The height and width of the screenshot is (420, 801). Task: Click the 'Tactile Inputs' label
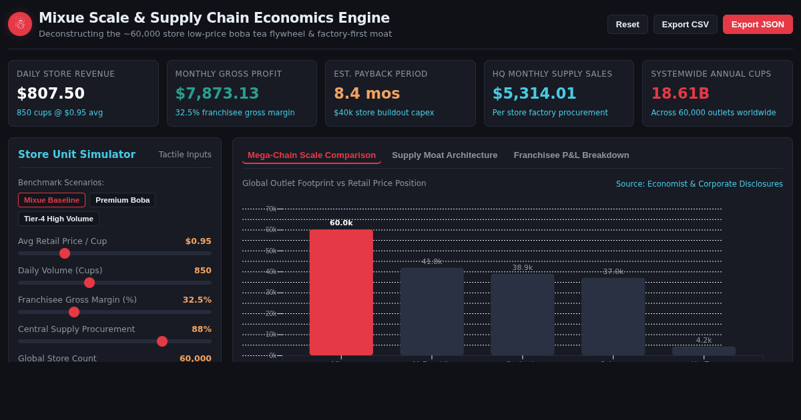pos(185,155)
